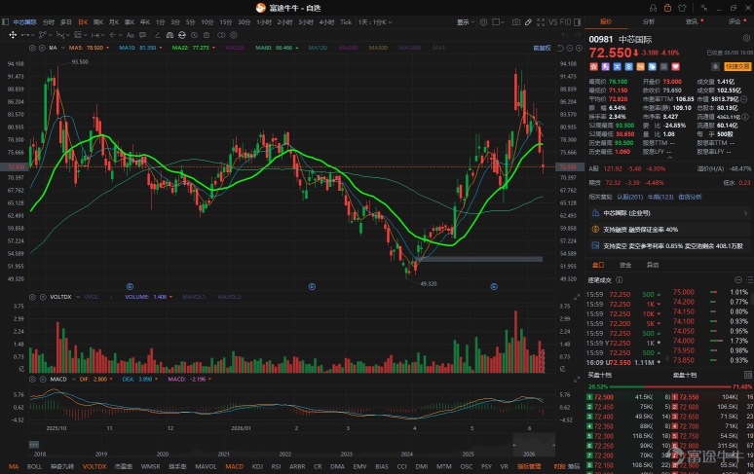The width and height of the screenshot is (754, 474).
Task: Click the zoom in plus chart icon
Action: pyautogui.click(x=579, y=48)
